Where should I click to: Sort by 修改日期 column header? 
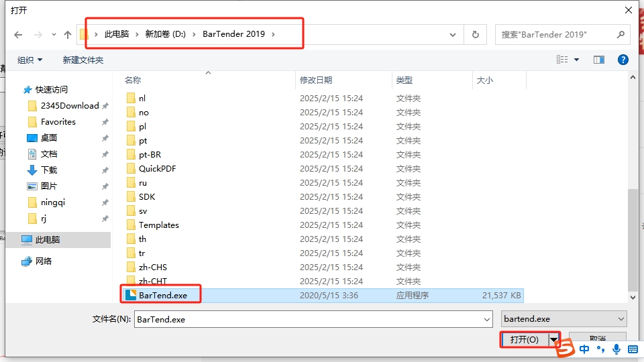(315, 80)
